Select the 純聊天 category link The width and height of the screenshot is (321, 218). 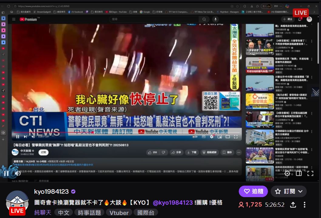(x=42, y=213)
